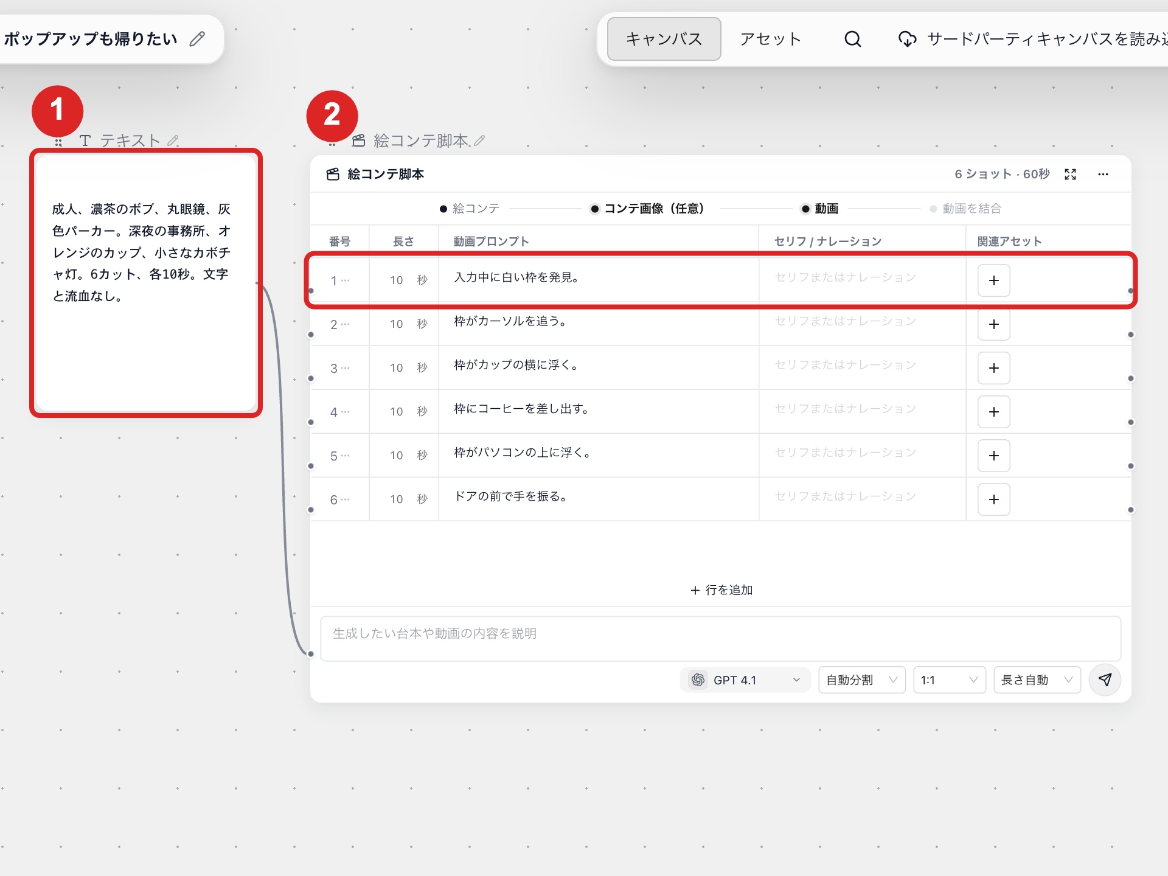Add related asset for shot 1

point(993,280)
